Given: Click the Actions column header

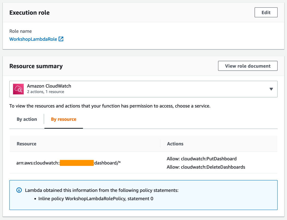Looking at the screenshot, I should [175, 144].
